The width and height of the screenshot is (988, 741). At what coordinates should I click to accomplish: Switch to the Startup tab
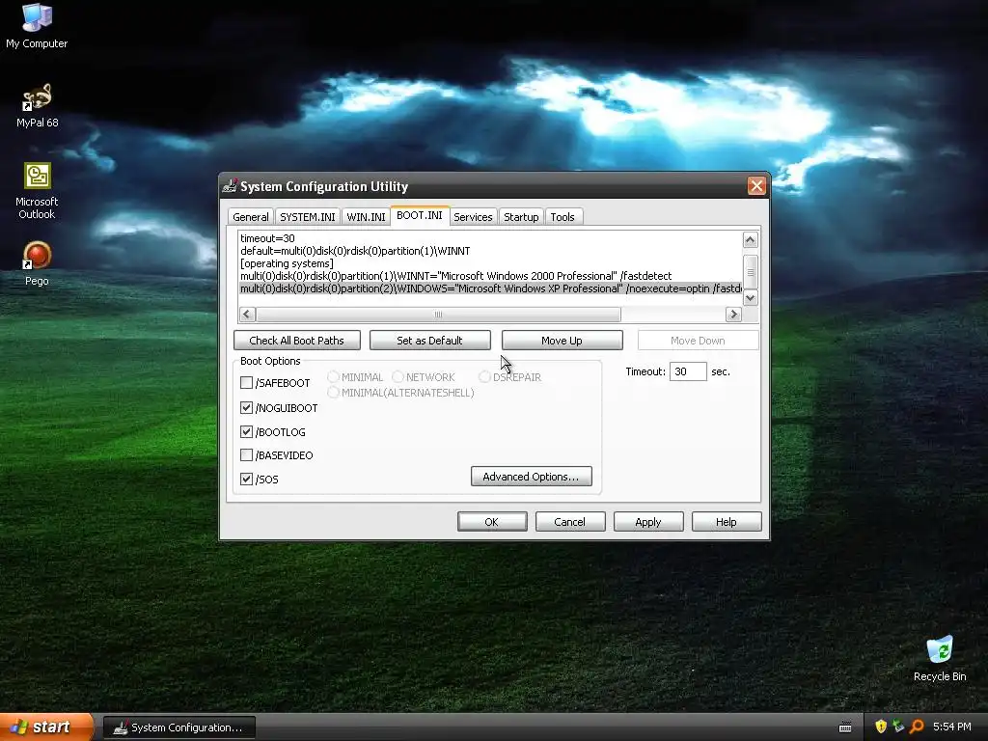(x=521, y=217)
